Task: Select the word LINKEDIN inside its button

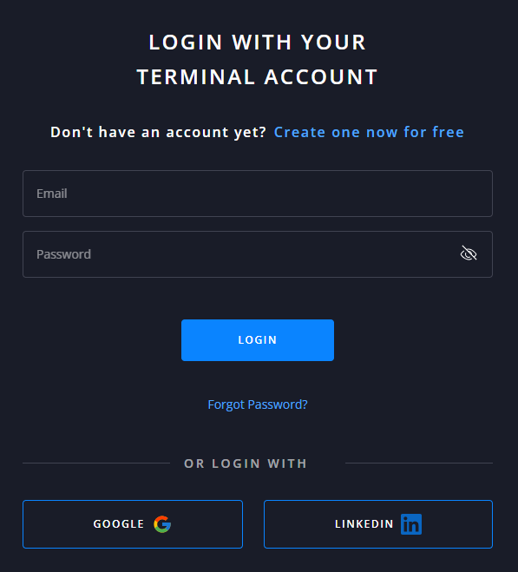Action: click(x=364, y=524)
